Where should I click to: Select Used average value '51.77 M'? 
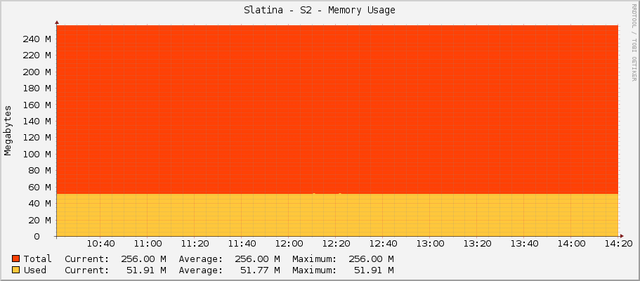pyautogui.click(x=260, y=270)
